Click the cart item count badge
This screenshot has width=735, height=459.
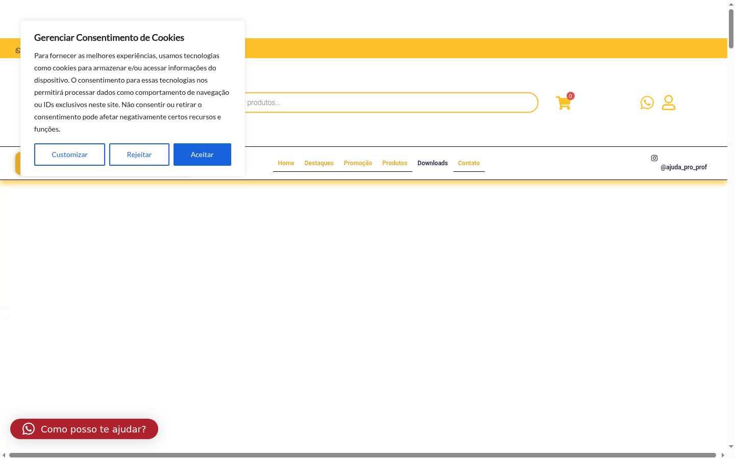coord(571,96)
